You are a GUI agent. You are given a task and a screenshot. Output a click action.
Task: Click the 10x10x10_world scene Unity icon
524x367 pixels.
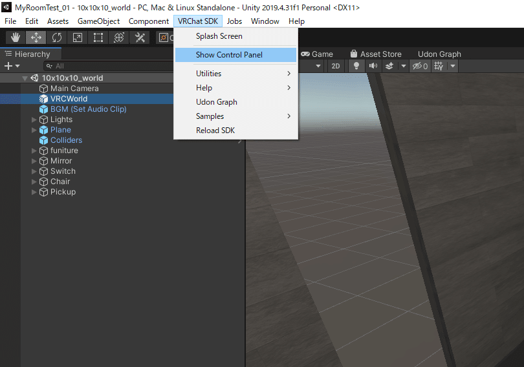point(34,78)
